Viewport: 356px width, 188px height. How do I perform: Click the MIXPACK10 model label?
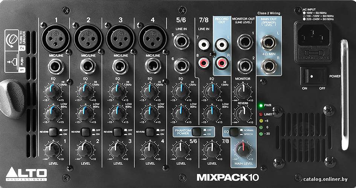228,177
